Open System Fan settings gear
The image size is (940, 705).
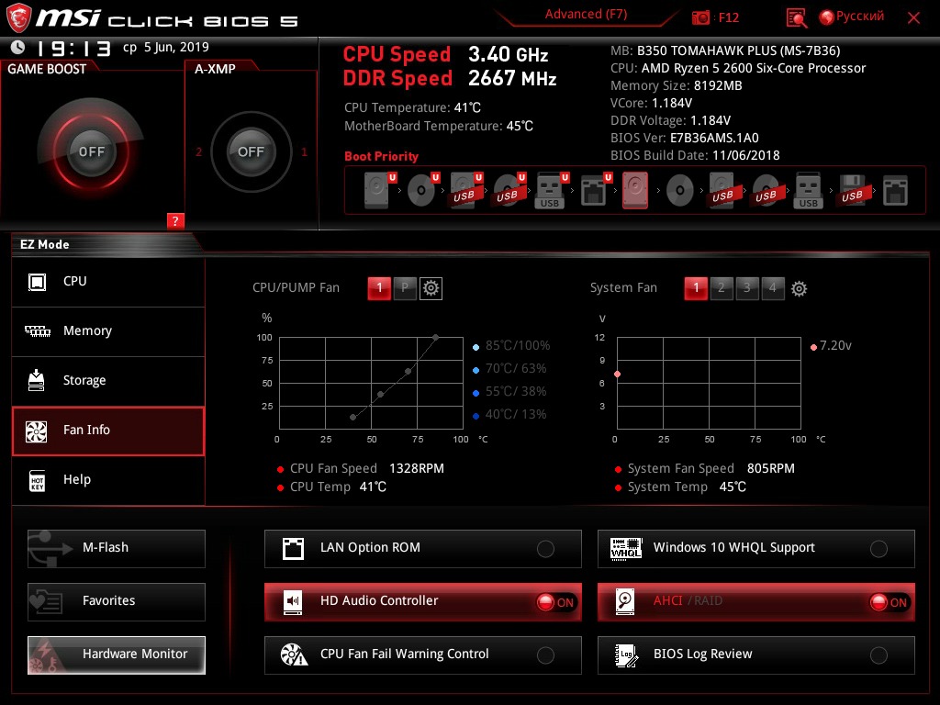click(x=799, y=289)
